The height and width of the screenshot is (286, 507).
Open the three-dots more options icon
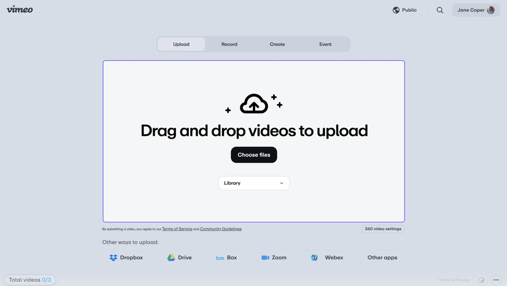pos(496,280)
